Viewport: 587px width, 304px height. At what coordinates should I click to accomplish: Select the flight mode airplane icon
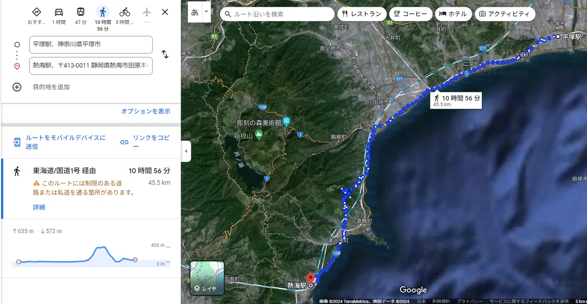coord(147,12)
